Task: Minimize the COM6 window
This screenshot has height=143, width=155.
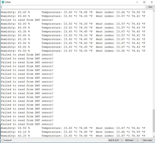Action: point(137,2)
